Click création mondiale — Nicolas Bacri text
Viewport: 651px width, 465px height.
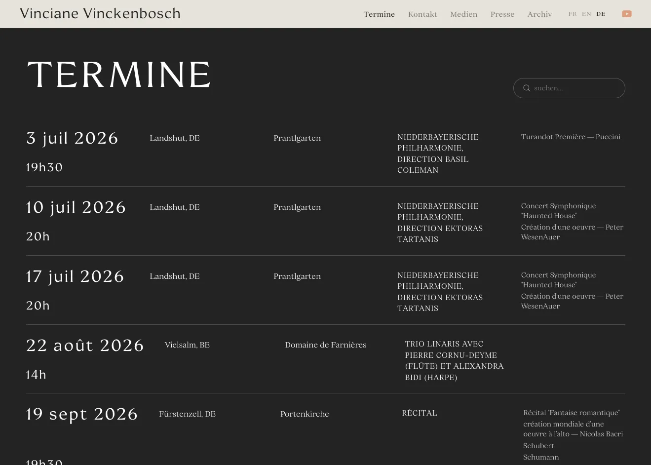573,429
